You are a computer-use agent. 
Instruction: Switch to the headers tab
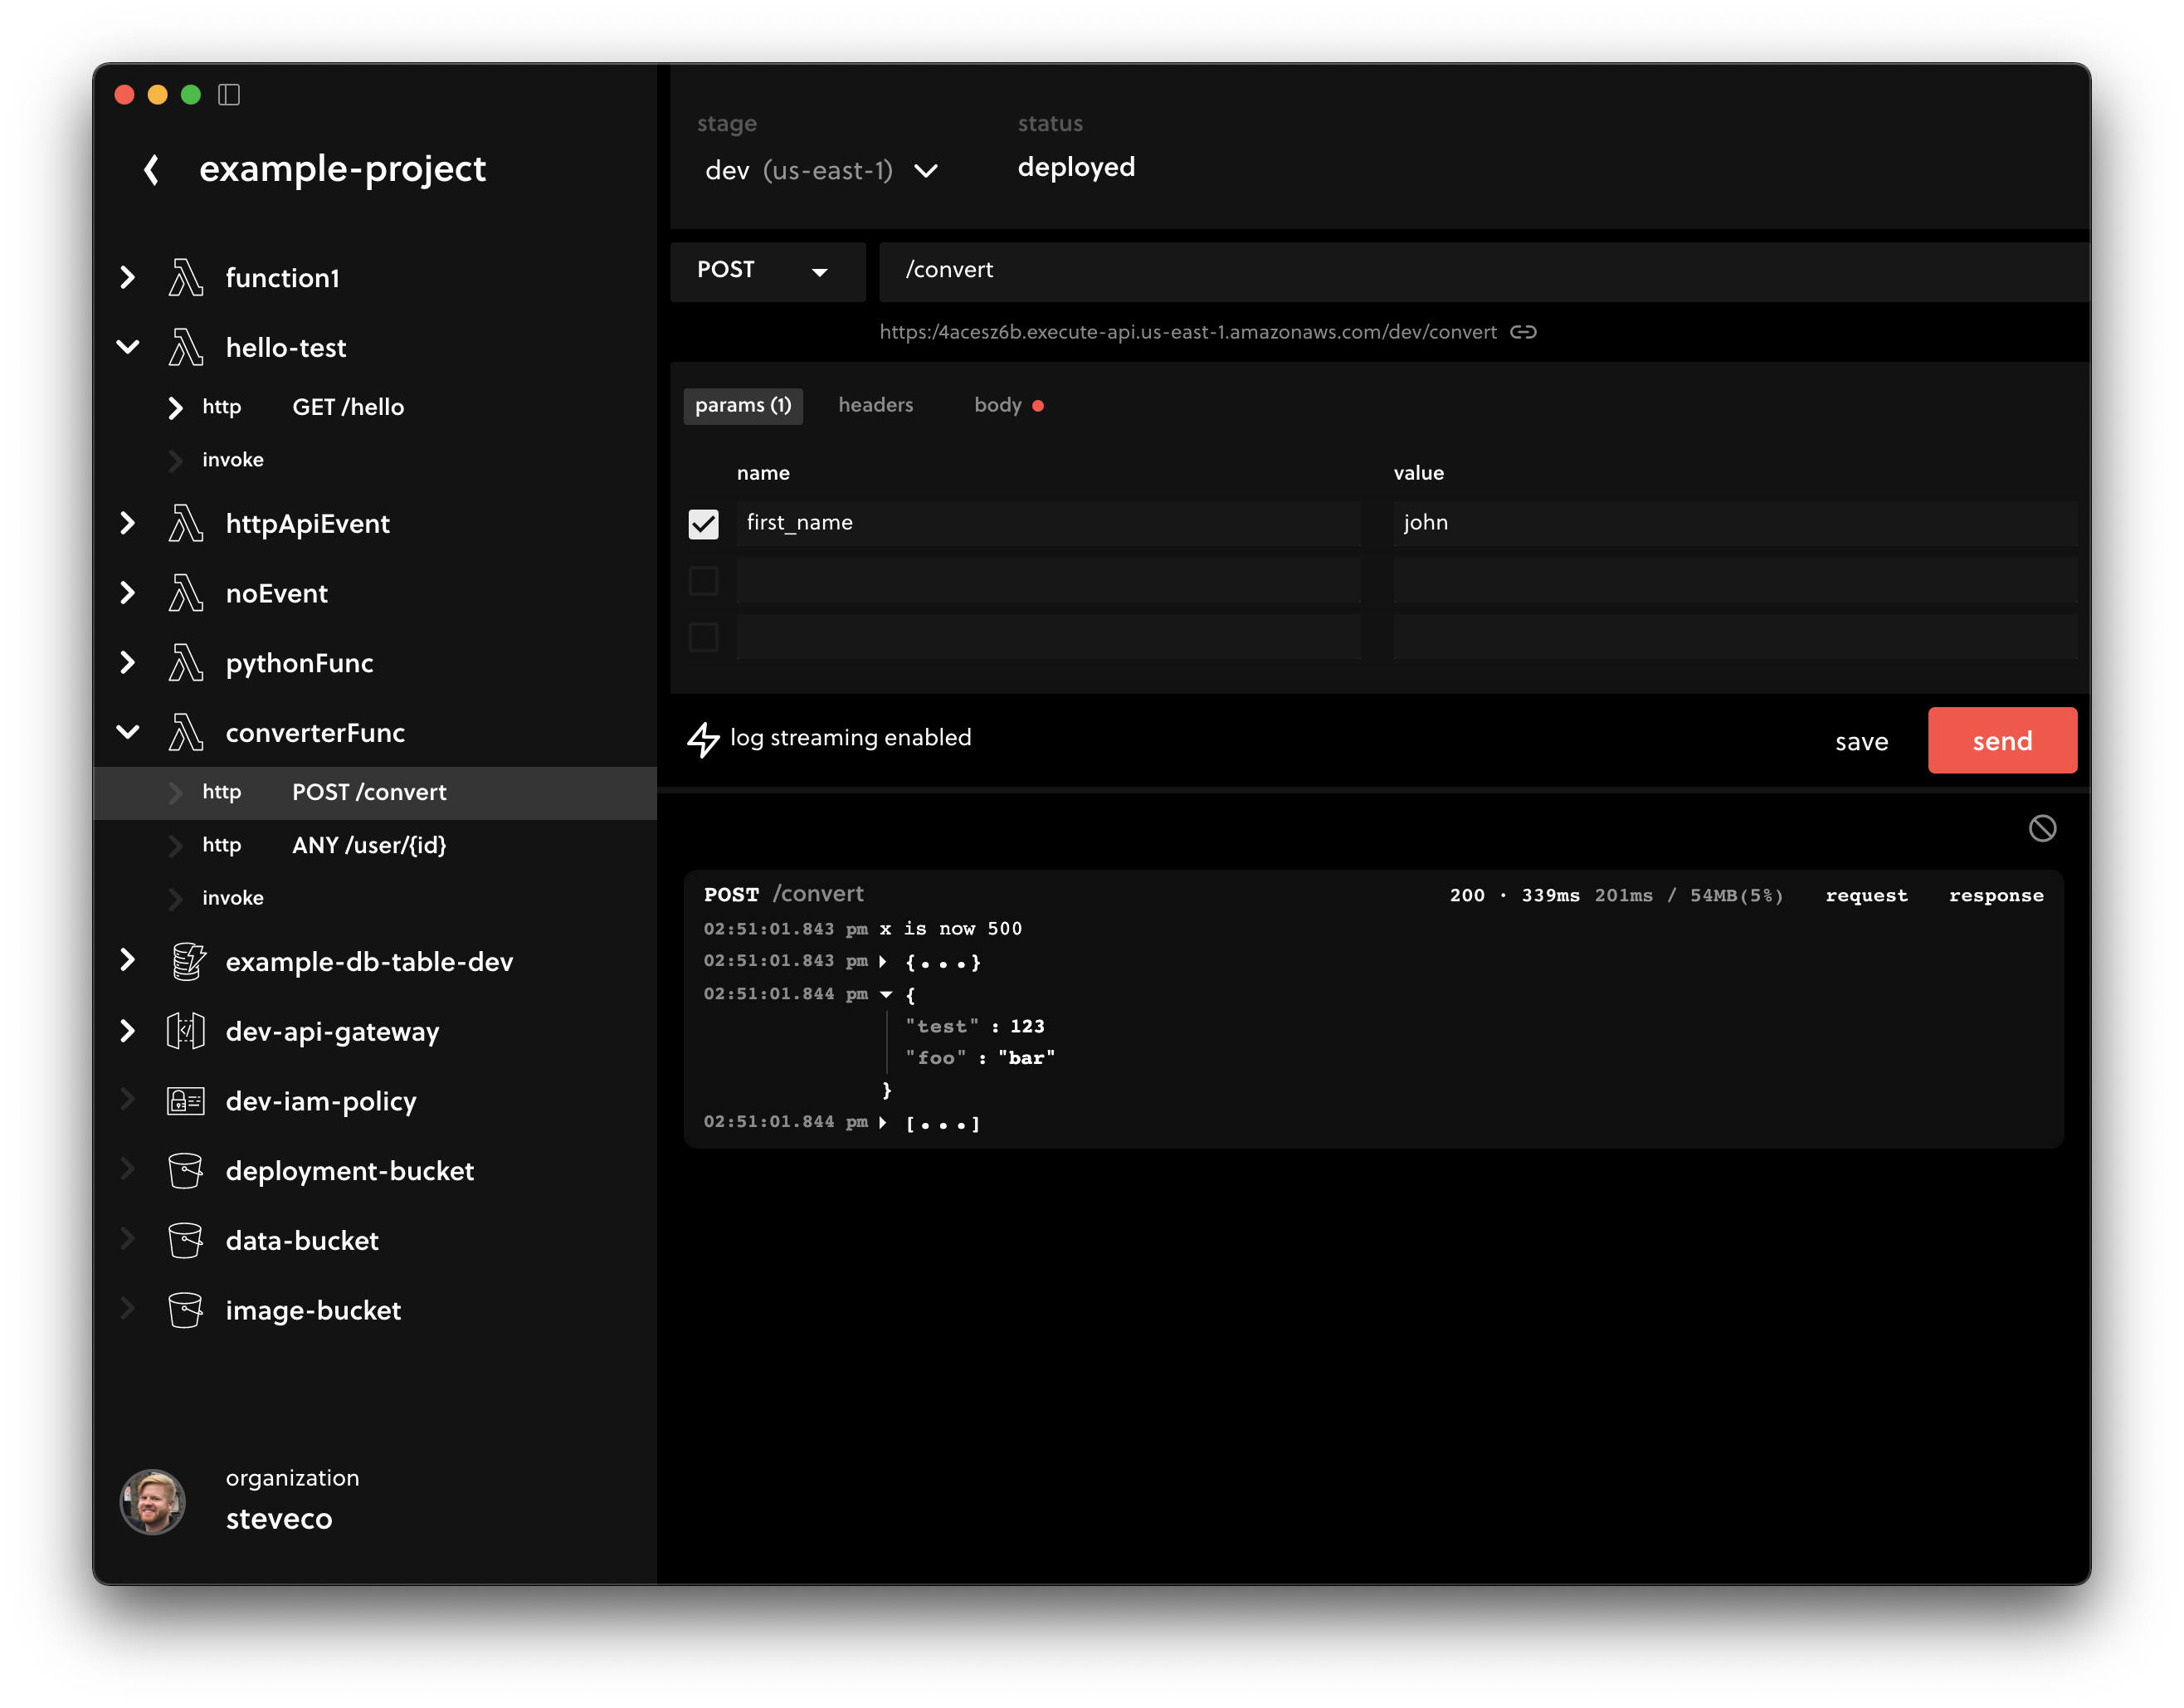click(875, 405)
